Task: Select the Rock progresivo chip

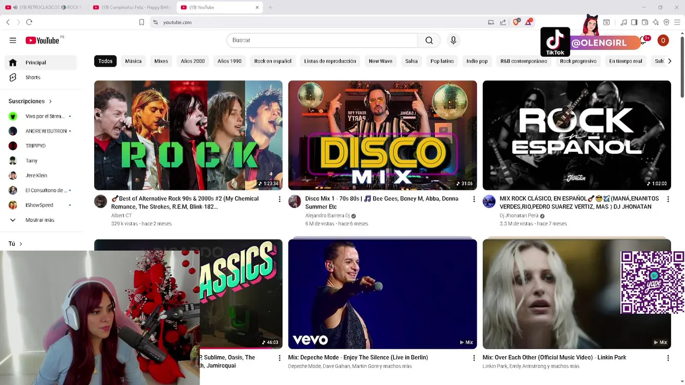Action: pyautogui.click(x=578, y=61)
